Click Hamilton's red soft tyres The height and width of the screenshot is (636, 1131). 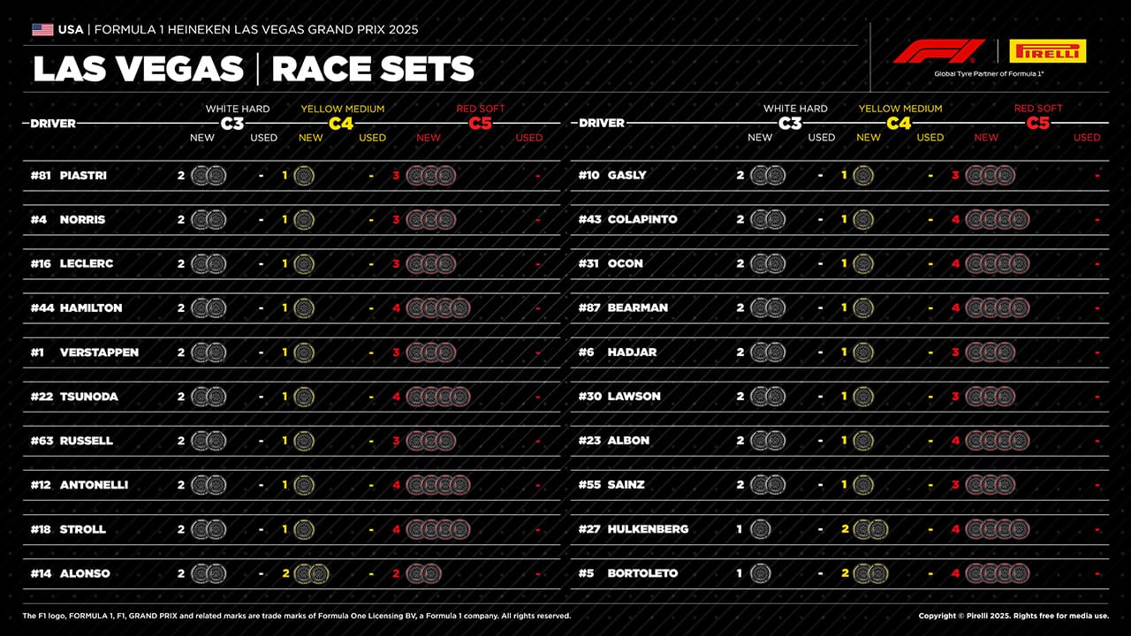(438, 308)
